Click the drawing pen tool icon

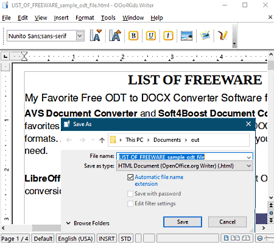(x=222, y=35)
